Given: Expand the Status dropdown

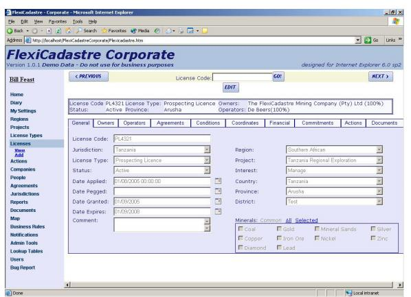Looking at the screenshot, I should pos(207,170).
